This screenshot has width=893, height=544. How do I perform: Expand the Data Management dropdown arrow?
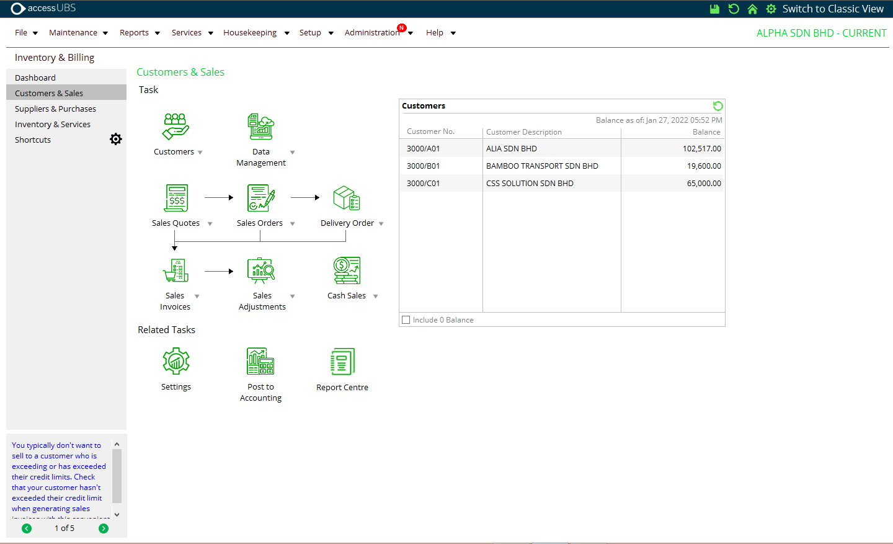coord(293,153)
